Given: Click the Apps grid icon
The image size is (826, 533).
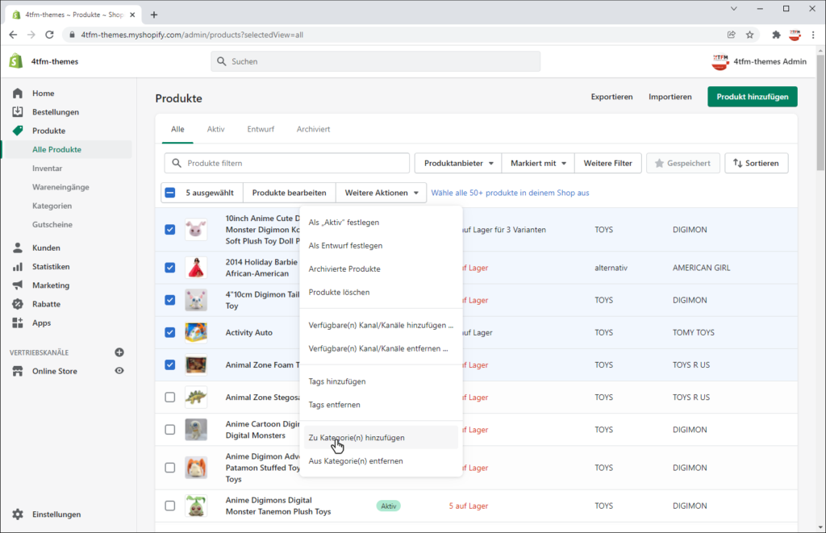Looking at the screenshot, I should tap(18, 323).
